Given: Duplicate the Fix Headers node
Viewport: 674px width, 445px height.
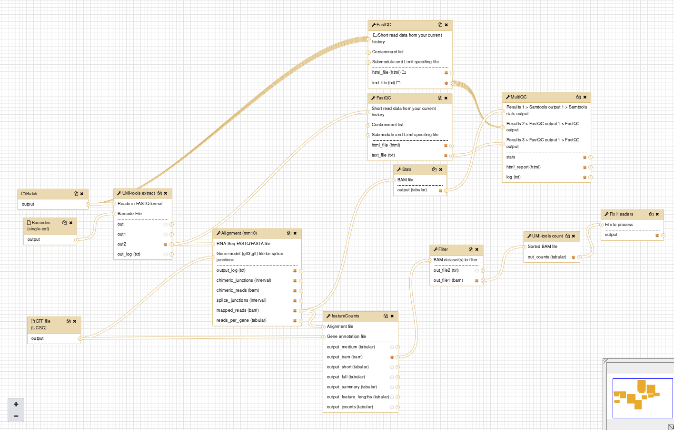Looking at the screenshot, I should tap(651, 214).
